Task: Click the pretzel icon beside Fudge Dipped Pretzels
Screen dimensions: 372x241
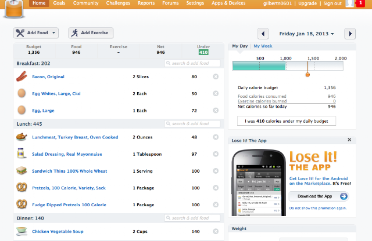Action: (22, 205)
